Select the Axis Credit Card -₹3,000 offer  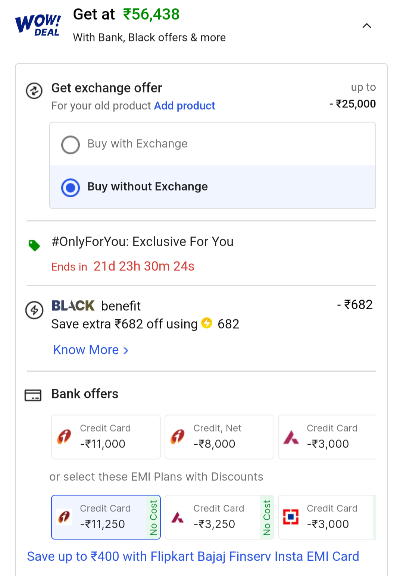[x=328, y=437]
